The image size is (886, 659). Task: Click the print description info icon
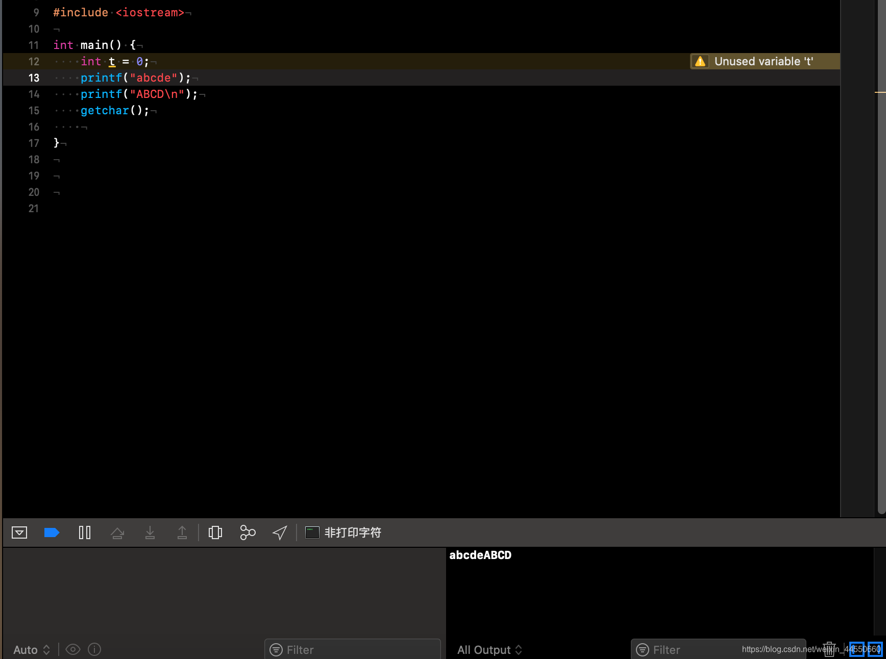click(x=94, y=649)
